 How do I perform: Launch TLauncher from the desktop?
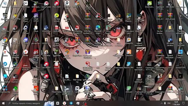coord(56,53)
